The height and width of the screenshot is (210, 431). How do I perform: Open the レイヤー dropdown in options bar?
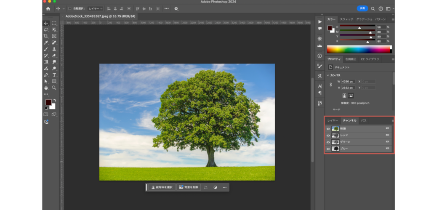(x=95, y=8)
